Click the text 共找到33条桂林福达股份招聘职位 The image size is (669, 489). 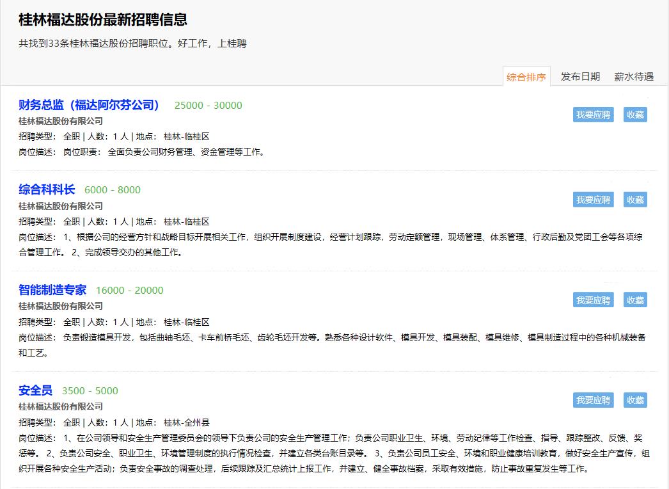coord(94,44)
